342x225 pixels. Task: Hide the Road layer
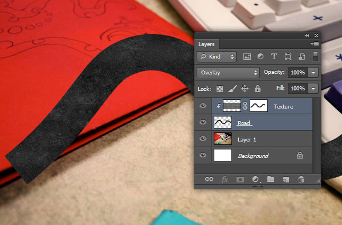(203, 122)
